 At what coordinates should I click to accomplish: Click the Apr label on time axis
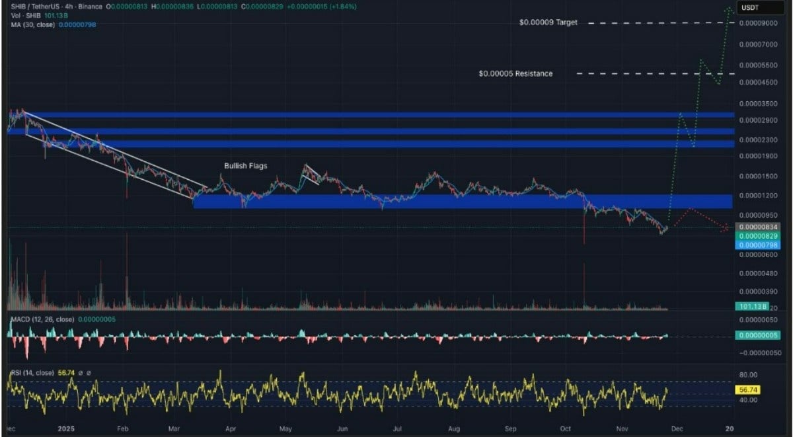tap(231, 428)
